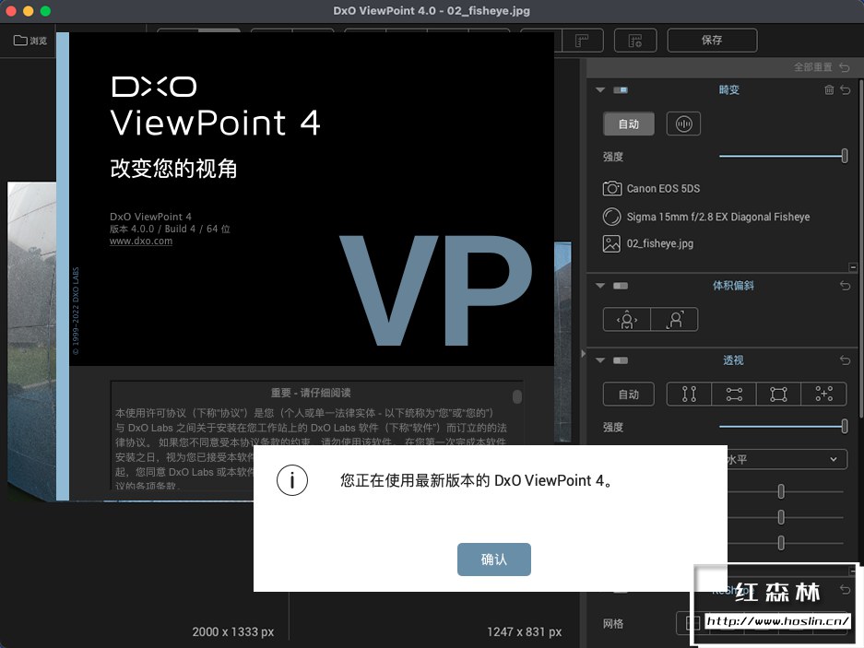Select diagonal volume deformation icon
The image size is (864, 648).
point(675,320)
